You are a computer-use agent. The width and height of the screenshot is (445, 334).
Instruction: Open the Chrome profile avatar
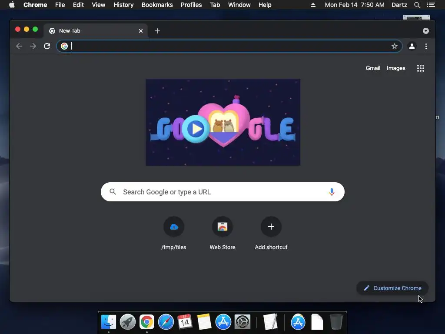[412, 46]
